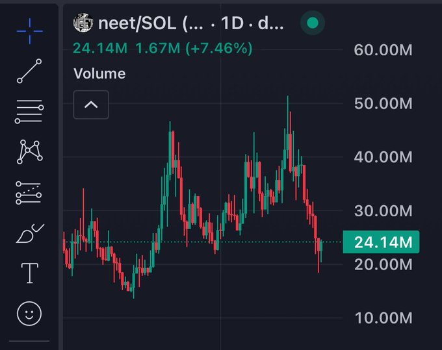This screenshot has width=442, height=350.
Task: Select the XABCD pattern tool
Action: (x=30, y=152)
